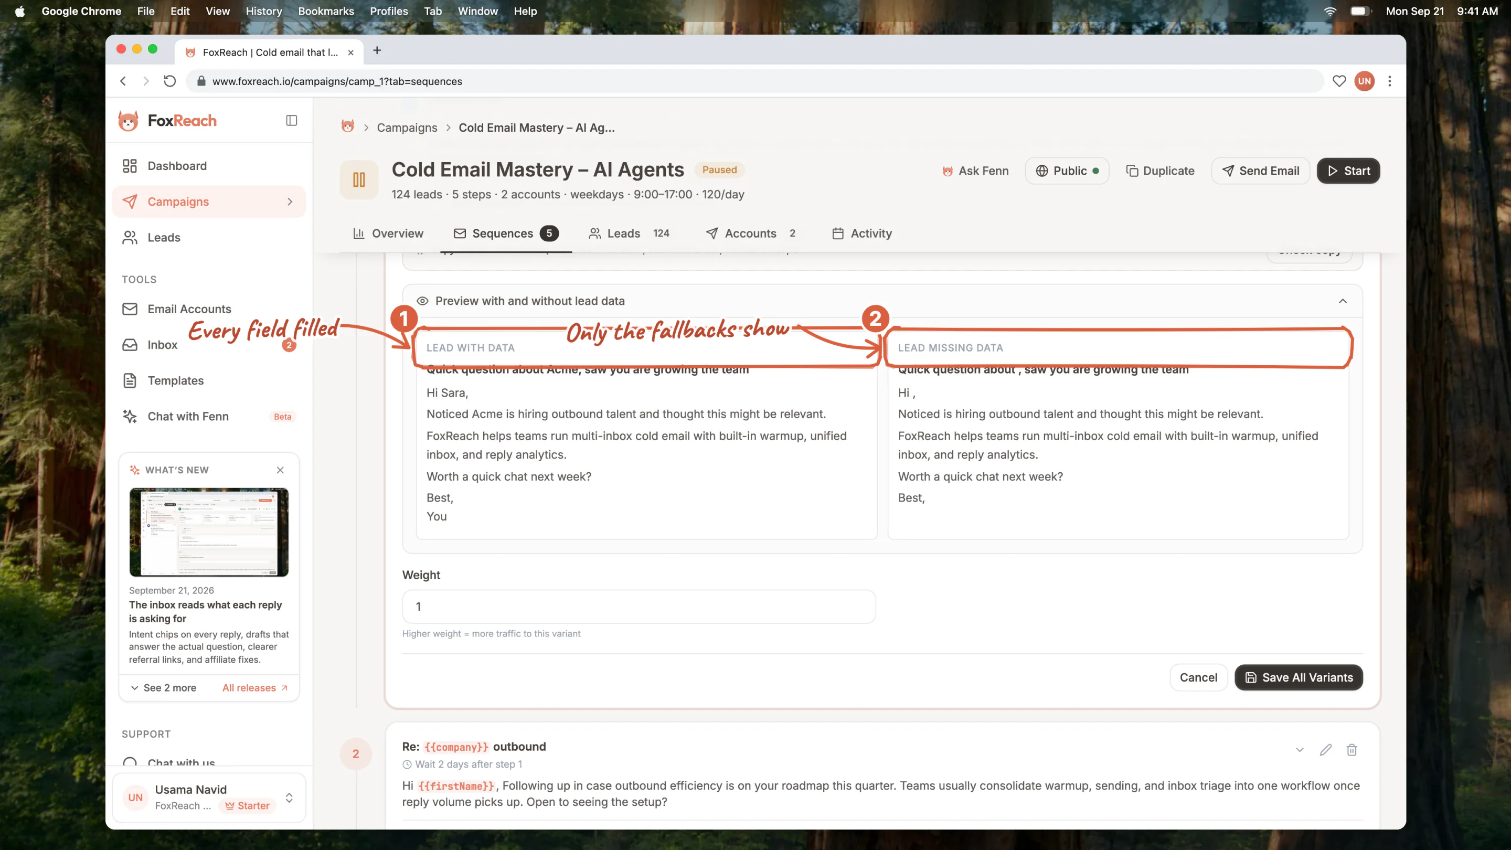Click the Starter plan badge
This screenshot has width=1511, height=850.
click(x=248, y=806)
